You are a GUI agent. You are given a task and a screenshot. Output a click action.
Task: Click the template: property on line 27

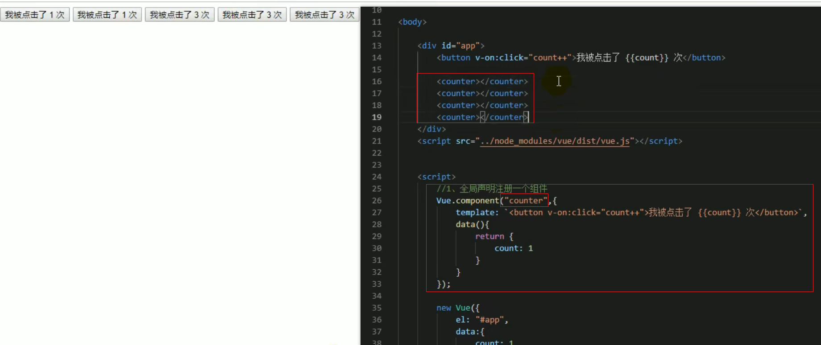point(477,213)
